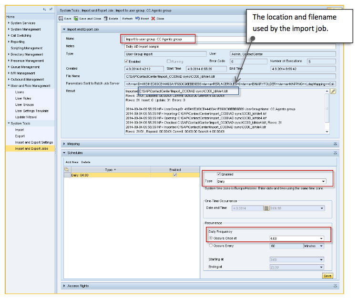Click the red Close X icon
The height and width of the screenshot is (300, 358).
coord(153,19)
